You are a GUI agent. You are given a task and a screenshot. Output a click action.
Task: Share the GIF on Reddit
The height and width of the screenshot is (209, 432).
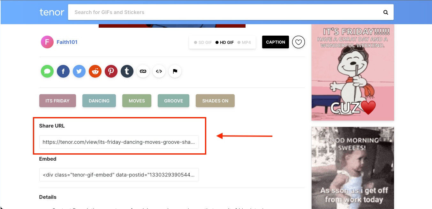coord(95,72)
